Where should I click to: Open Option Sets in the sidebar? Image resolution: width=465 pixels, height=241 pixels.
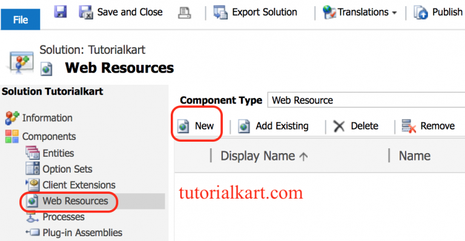click(x=67, y=169)
